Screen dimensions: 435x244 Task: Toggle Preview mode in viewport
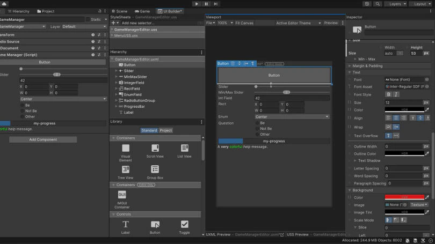331,23
